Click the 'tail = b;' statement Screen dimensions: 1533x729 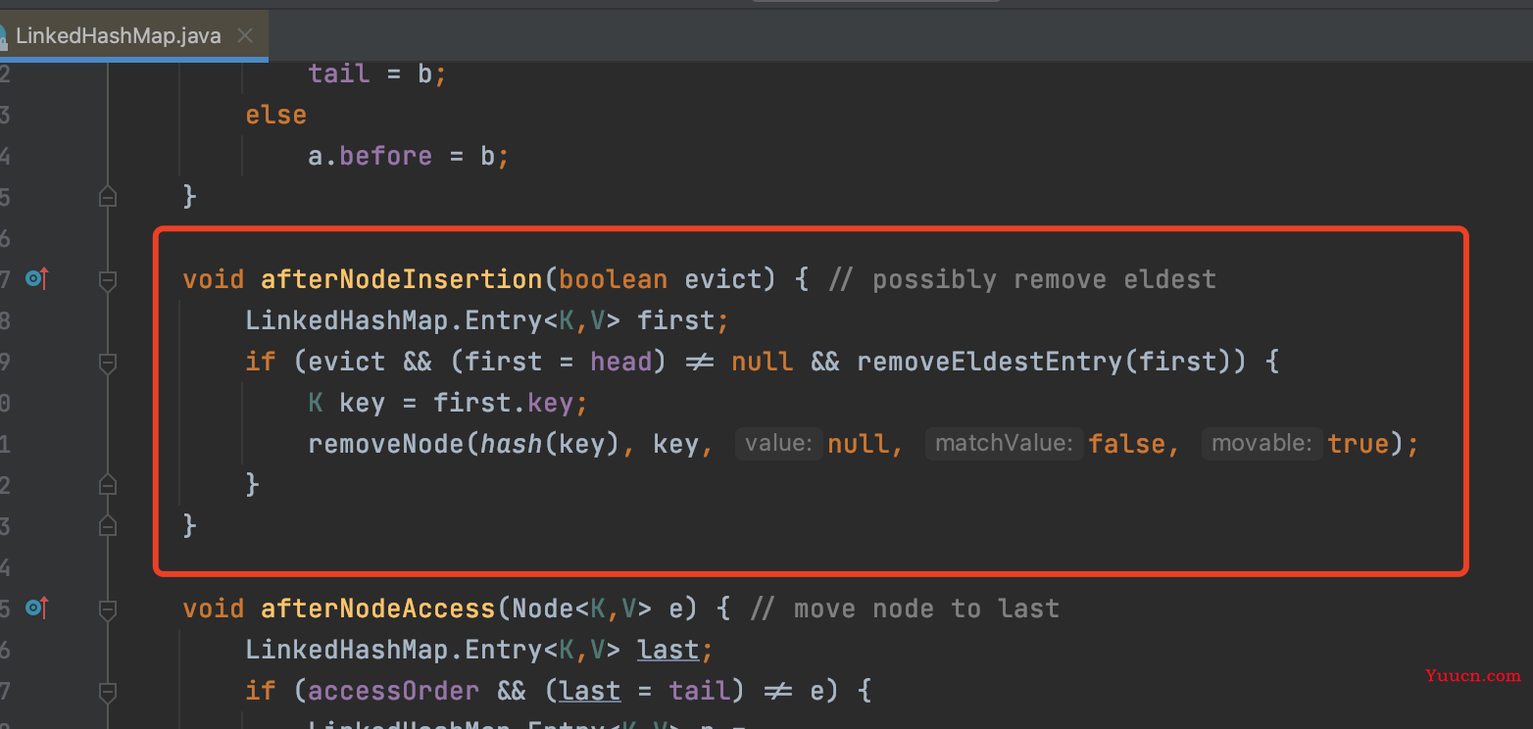(x=377, y=73)
